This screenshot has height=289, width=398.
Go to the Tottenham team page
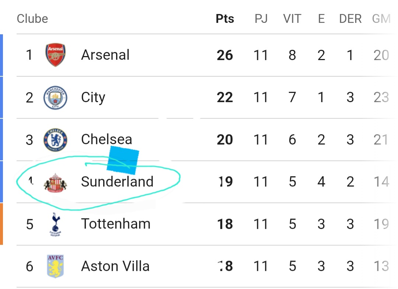[116, 224]
